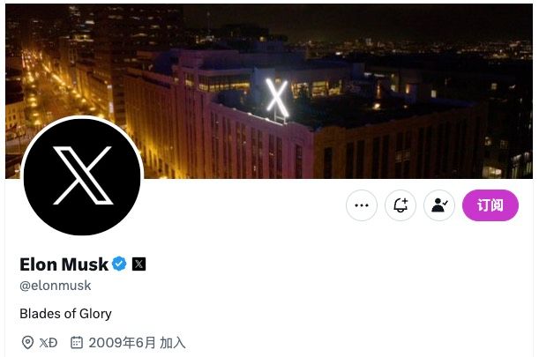The height and width of the screenshot is (357, 539).
Task: Select the Elon Musk display name
Action: coord(64,264)
